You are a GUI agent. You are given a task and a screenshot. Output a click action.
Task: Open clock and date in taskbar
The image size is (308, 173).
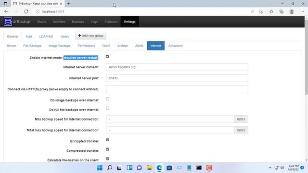293,168
